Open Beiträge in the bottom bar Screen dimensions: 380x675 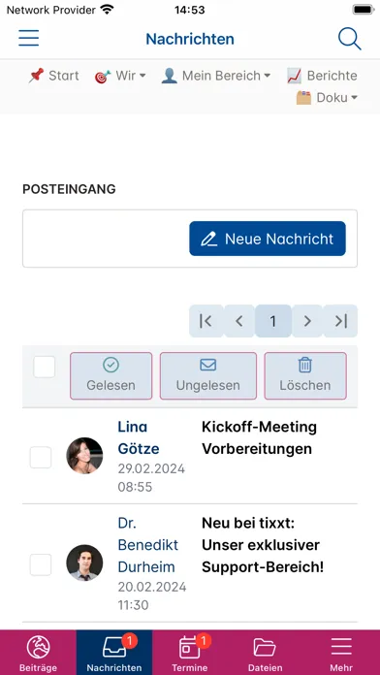point(39,653)
